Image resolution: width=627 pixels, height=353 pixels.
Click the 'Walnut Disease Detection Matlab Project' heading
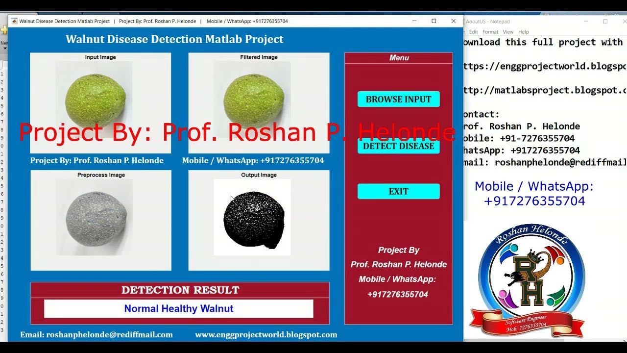174,39
